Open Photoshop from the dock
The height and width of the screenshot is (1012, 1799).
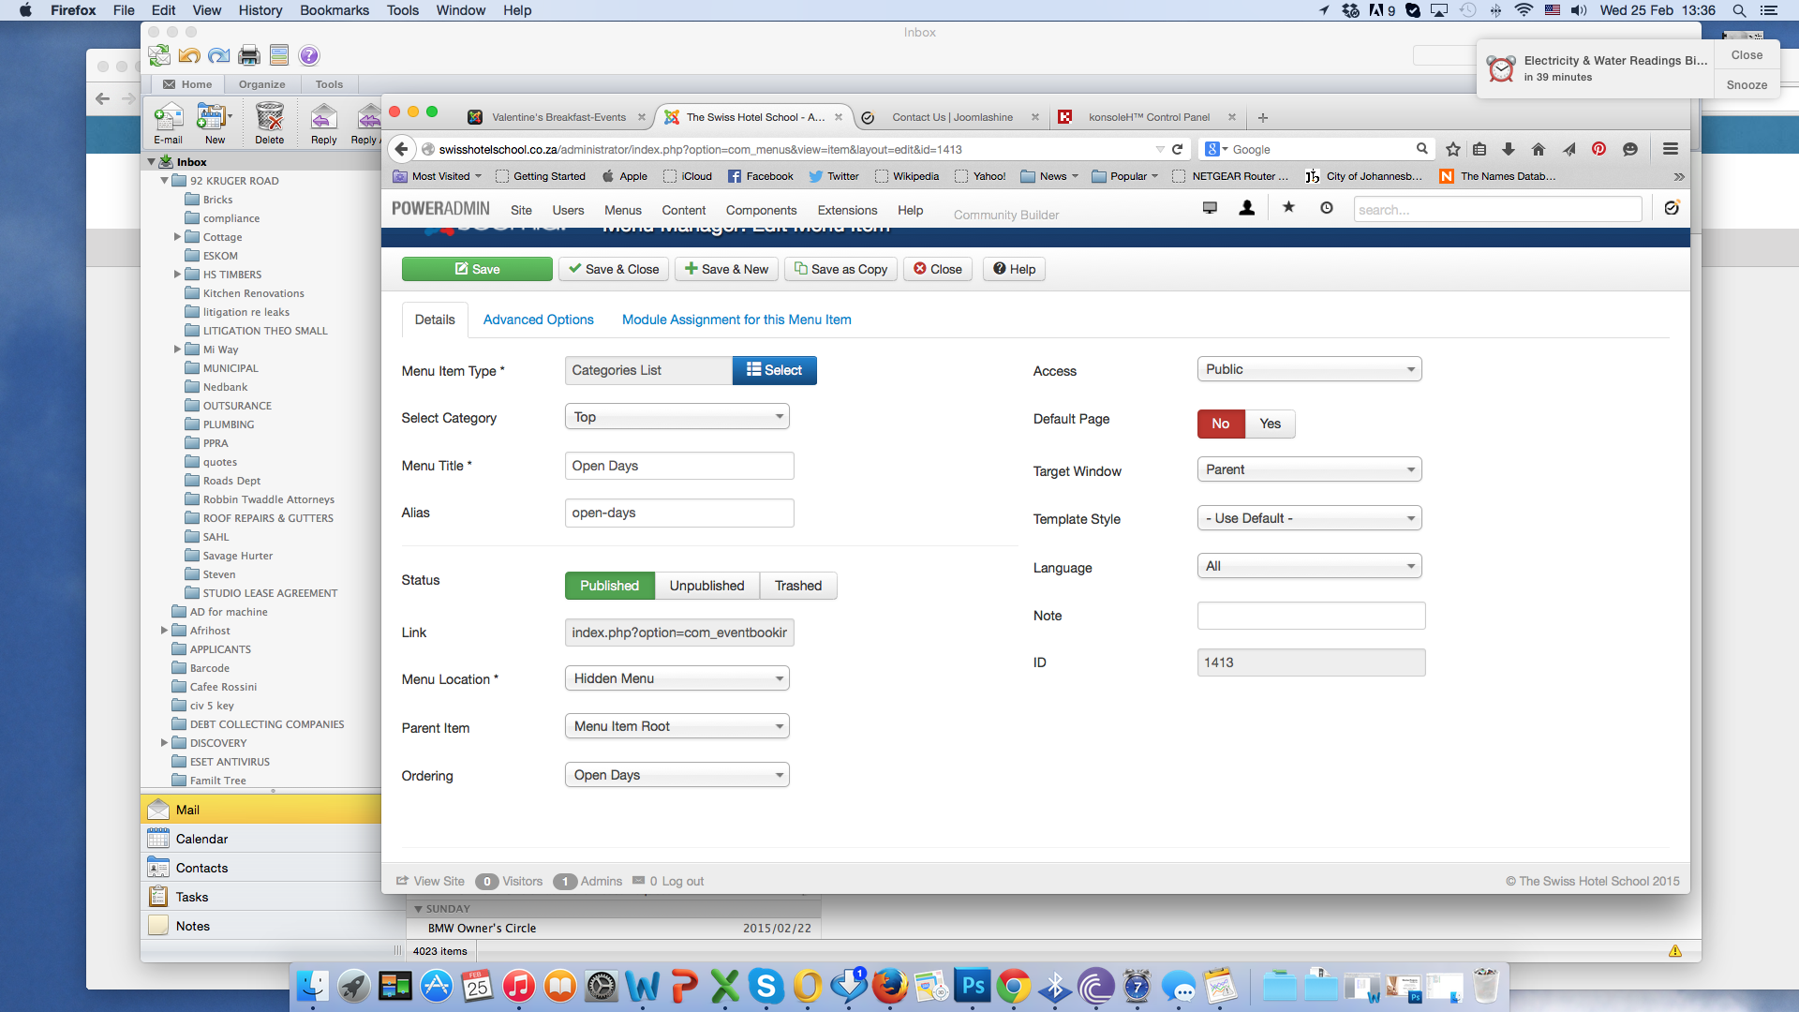[x=973, y=986]
